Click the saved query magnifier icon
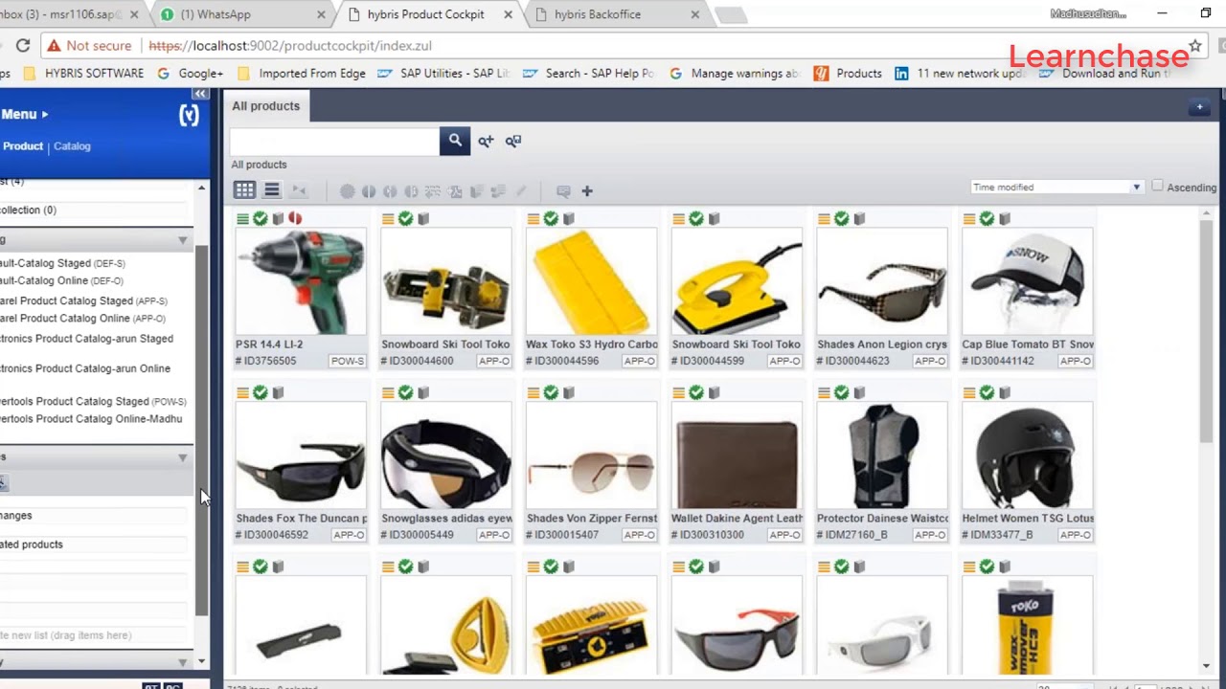Screen dimensions: 1226x689 point(513,141)
